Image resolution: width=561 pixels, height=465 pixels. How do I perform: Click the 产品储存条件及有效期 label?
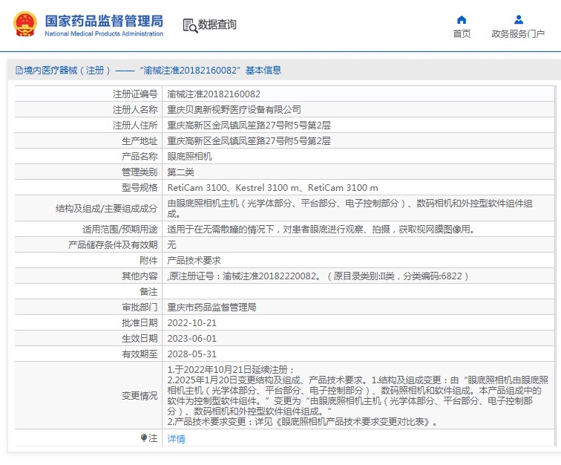[x=113, y=244]
